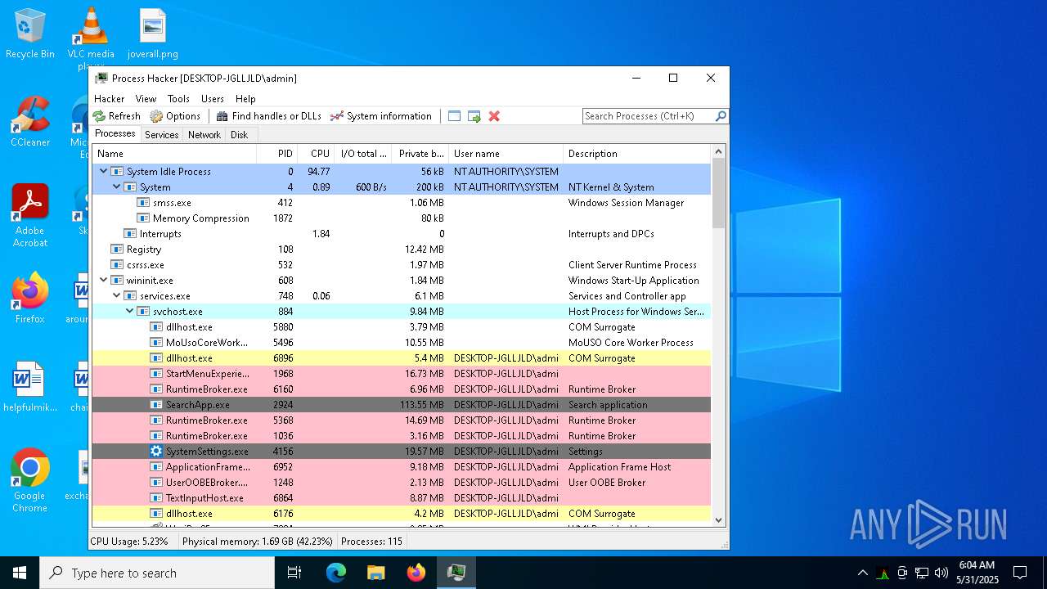
Task: Select TextInputHost.exe process row
Action: click(402, 498)
